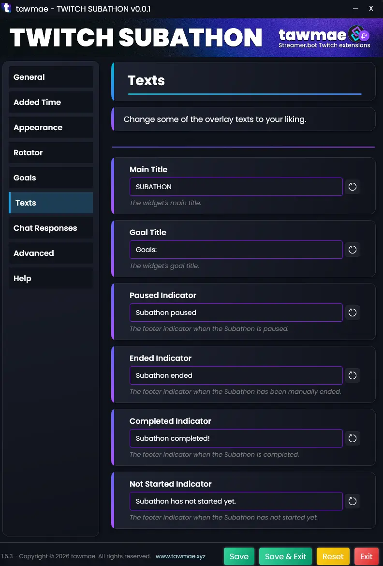Click the app icon in title bar
Image resolution: width=383 pixels, height=566 pixels.
(7, 9)
